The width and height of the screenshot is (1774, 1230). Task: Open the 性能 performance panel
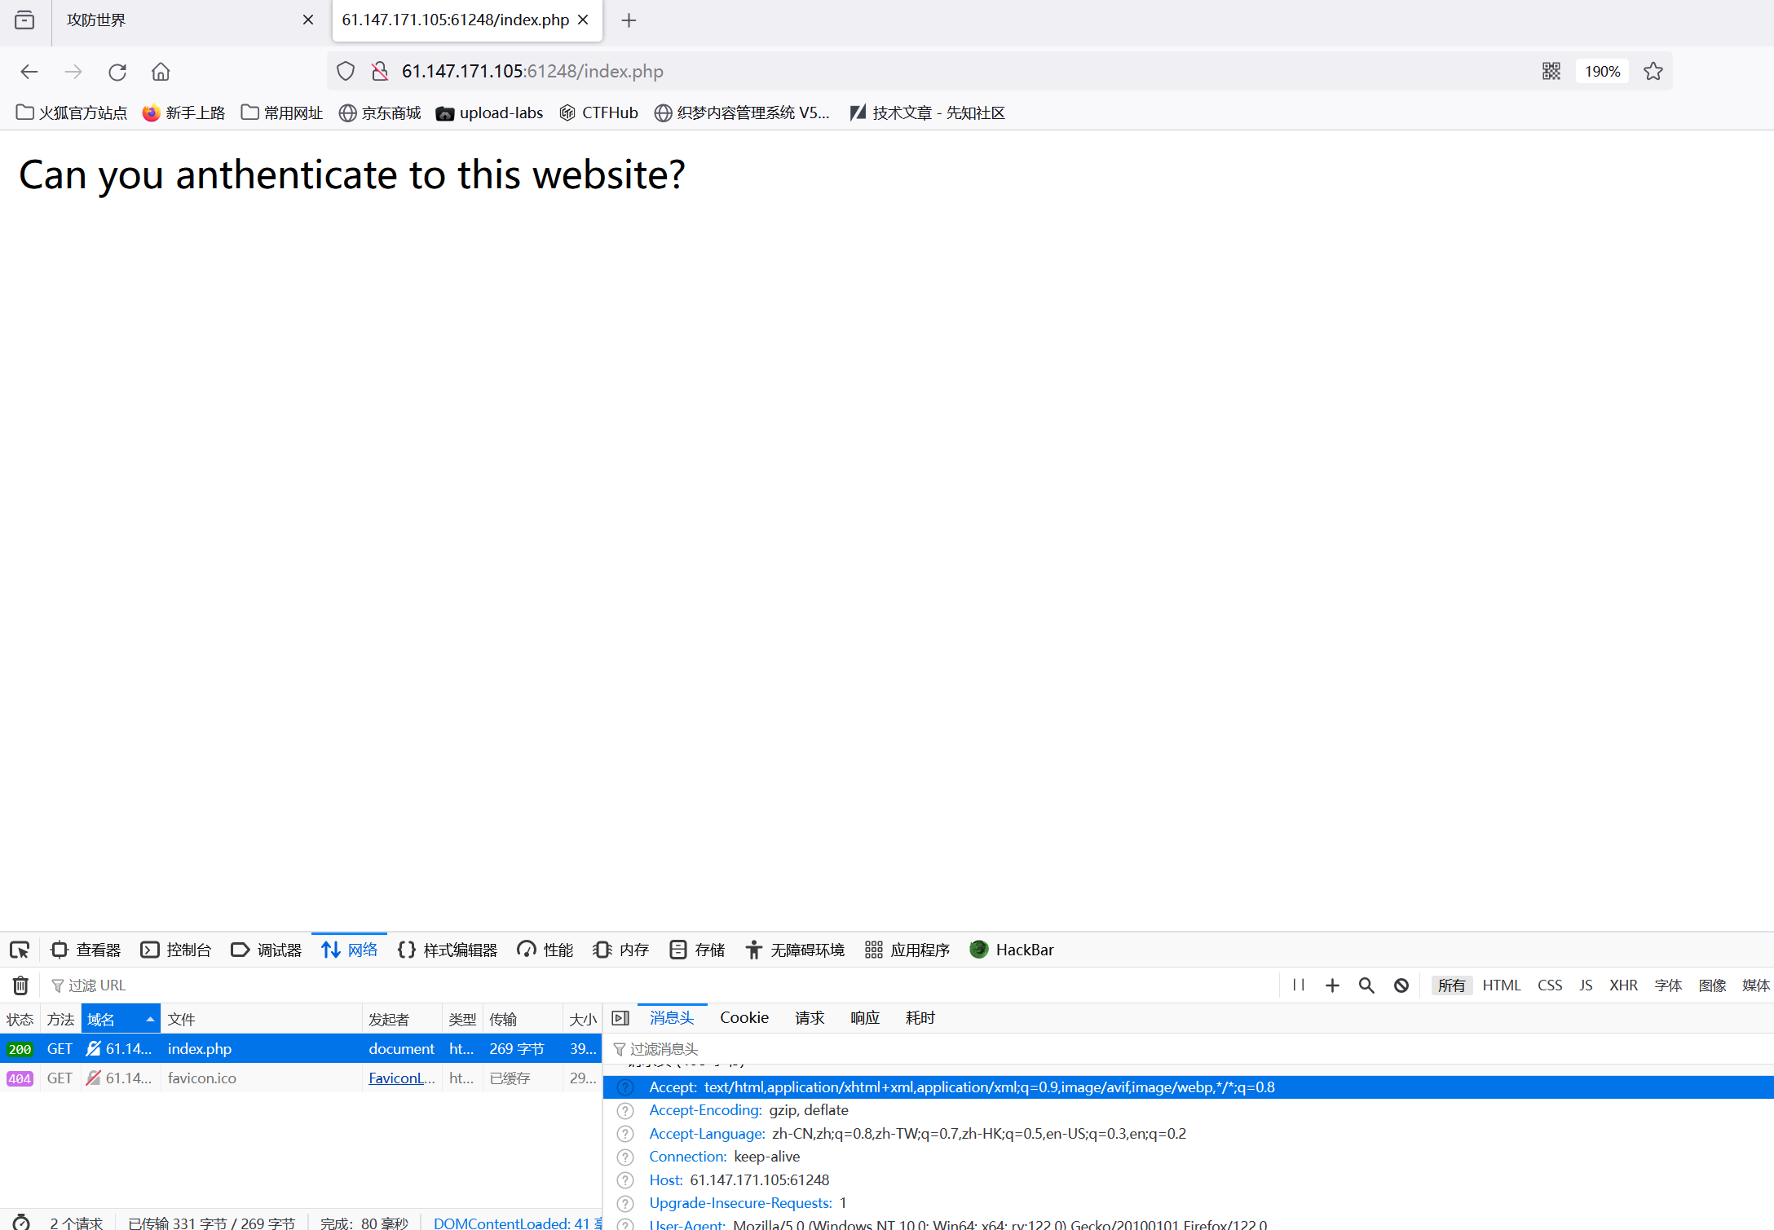(x=545, y=950)
